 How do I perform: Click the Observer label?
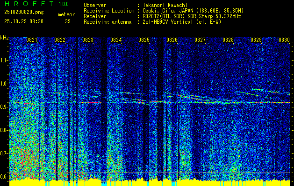click(x=95, y=5)
